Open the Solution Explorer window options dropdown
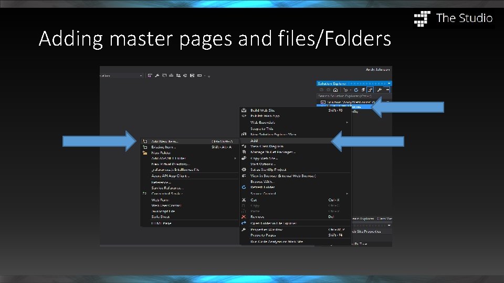The image size is (504, 283). click(389, 83)
